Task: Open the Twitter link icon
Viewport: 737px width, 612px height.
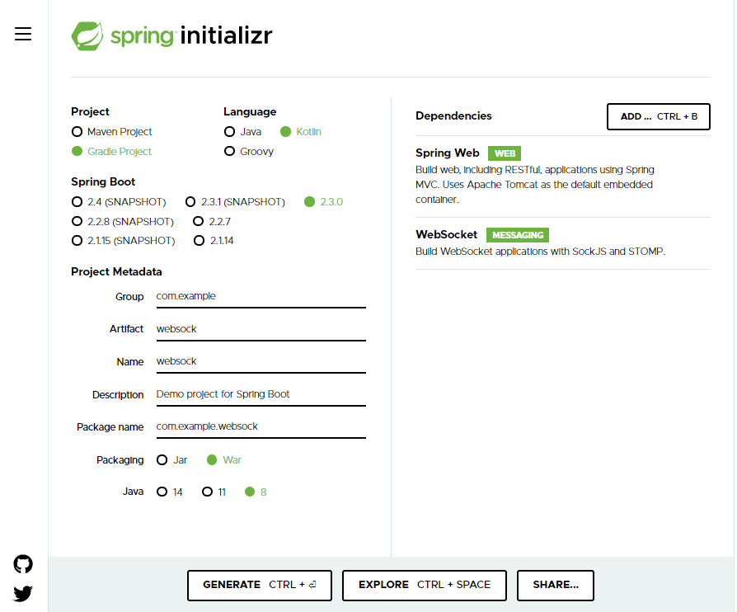Action: (x=23, y=594)
